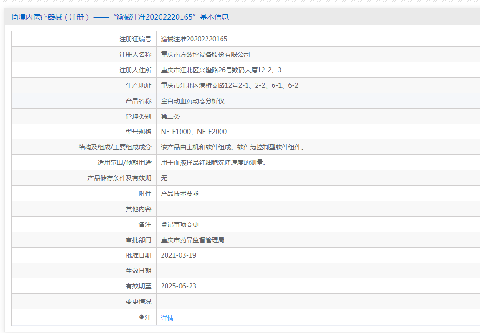Select model spec NF-E1000、NF-E2000
The width and height of the screenshot is (480, 333).
tap(193, 132)
